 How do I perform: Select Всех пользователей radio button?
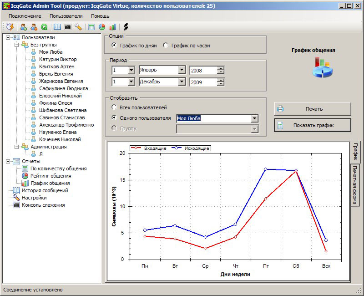tap(114, 107)
